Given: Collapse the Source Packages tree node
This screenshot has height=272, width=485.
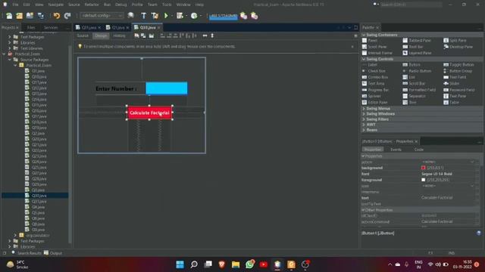Looking at the screenshot, I should point(10,60).
